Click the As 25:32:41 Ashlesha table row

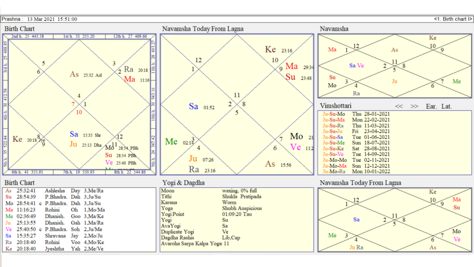(55, 191)
